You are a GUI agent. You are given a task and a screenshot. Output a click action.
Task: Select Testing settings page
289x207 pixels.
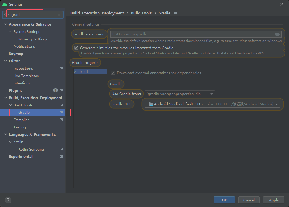(x=20, y=127)
